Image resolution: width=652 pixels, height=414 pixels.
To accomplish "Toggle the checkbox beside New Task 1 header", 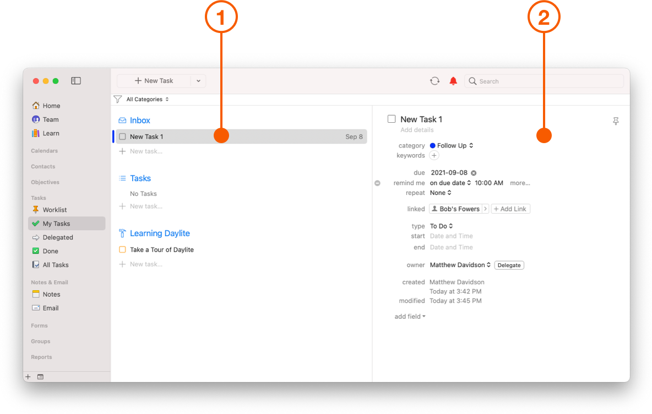I will click(x=392, y=118).
